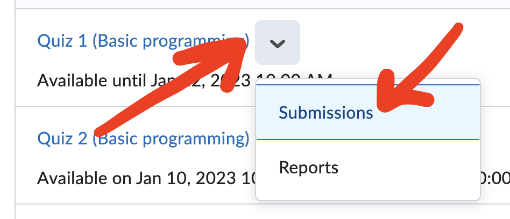Collapse the Quiz 1 context menu via its chevron
Image resolution: width=510 pixels, height=219 pixels.
(x=277, y=43)
